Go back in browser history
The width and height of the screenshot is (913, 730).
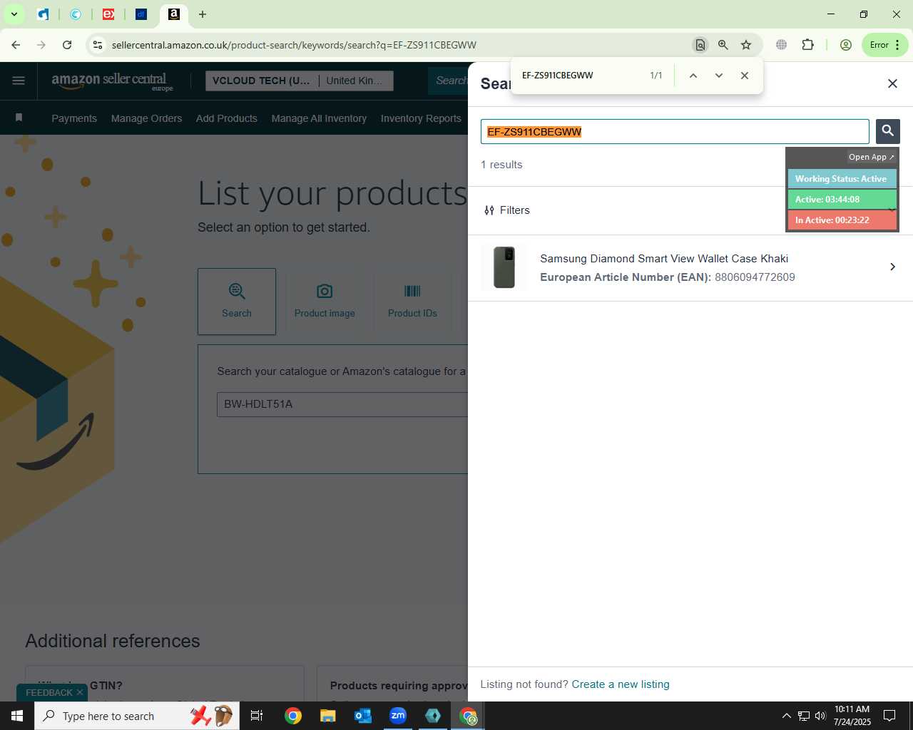[x=16, y=45]
